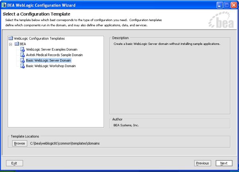Select Basic WebLogic Server Domain entry
Image resolution: width=239 pixels, height=172 pixels.
click(49, 60)
